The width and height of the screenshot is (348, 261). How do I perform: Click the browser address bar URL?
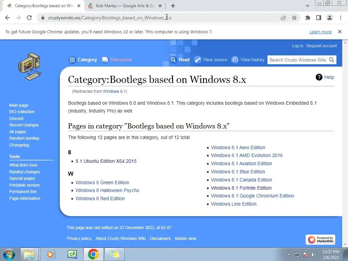pos(110,18)
